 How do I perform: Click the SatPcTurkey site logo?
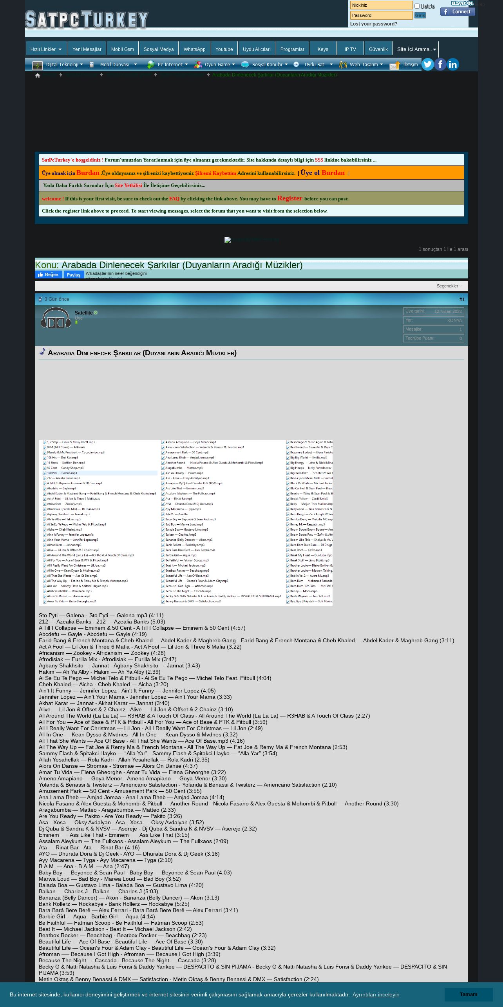[x=87, y=20]
